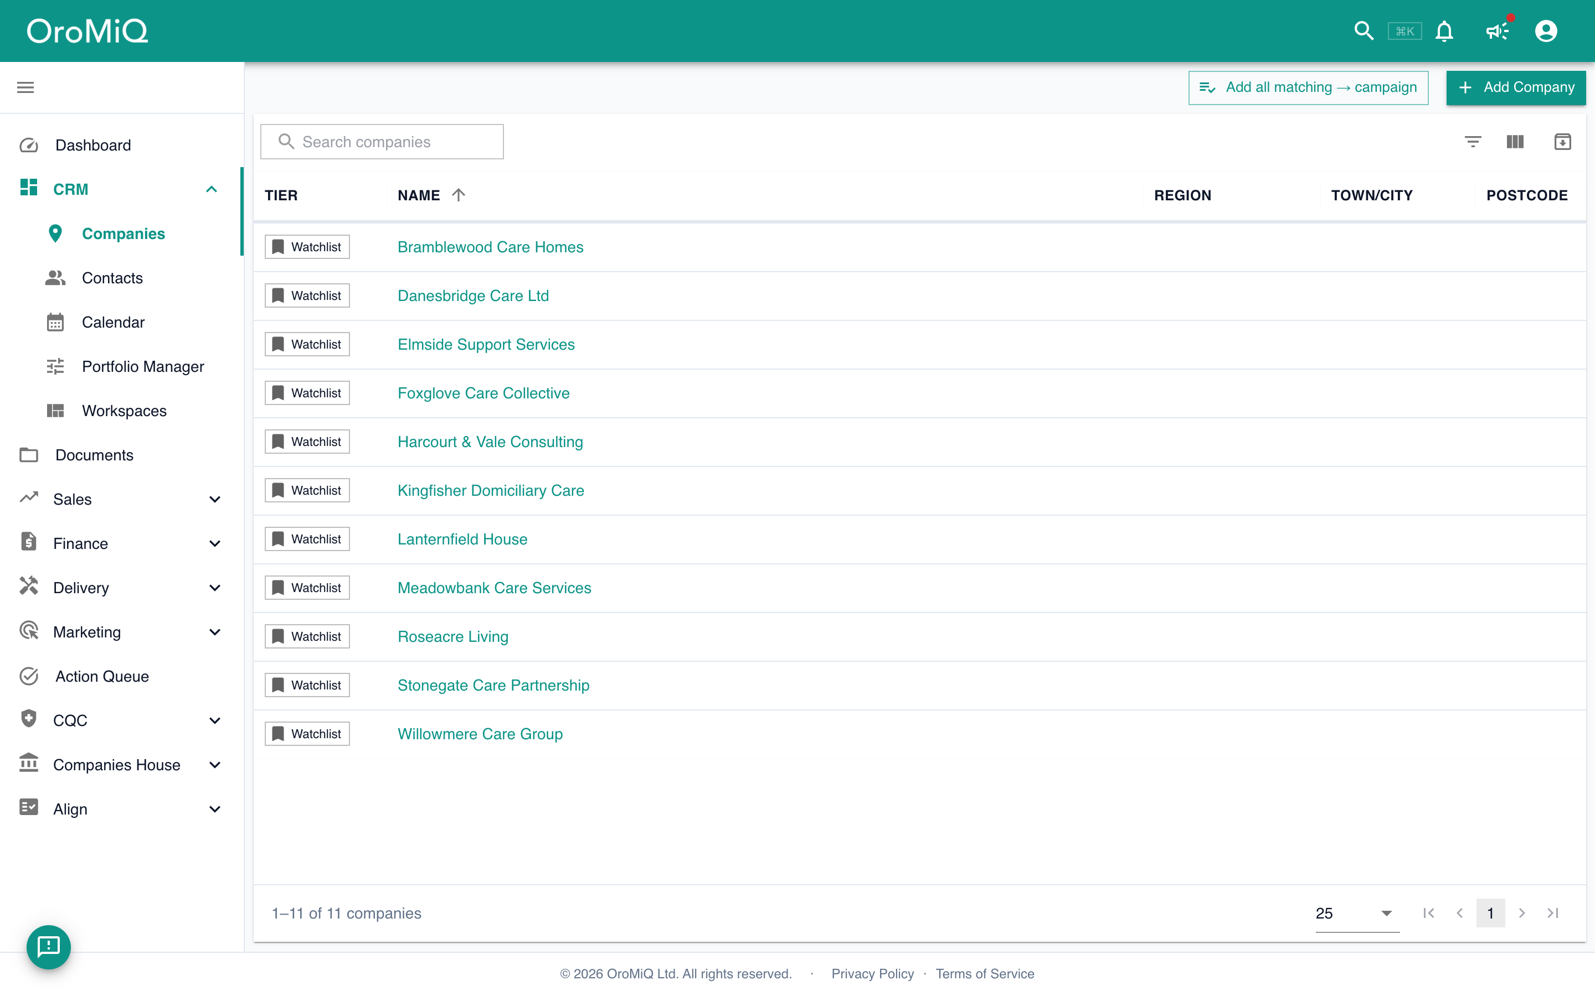The image size is (1595, 996).
Task: Open notifications bell
Action: click(1444, 31)
